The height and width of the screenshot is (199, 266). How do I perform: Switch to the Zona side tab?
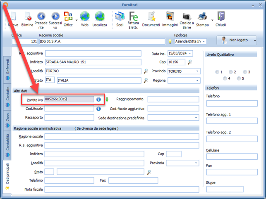click(x=7, y=121)
